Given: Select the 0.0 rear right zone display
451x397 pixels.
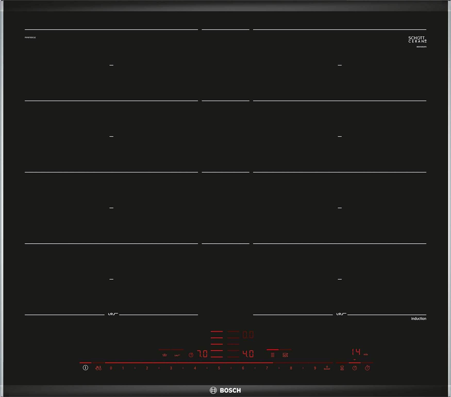Looking at the screenshot, I should coord(248,335).
